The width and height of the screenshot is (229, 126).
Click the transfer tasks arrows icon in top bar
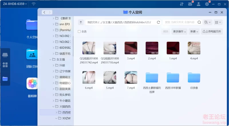pos(181,4)
